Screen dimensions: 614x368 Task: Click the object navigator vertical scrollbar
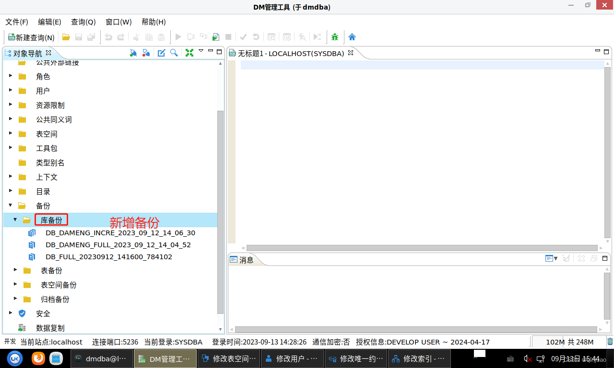pyautogui.click(x=221, y=212)
